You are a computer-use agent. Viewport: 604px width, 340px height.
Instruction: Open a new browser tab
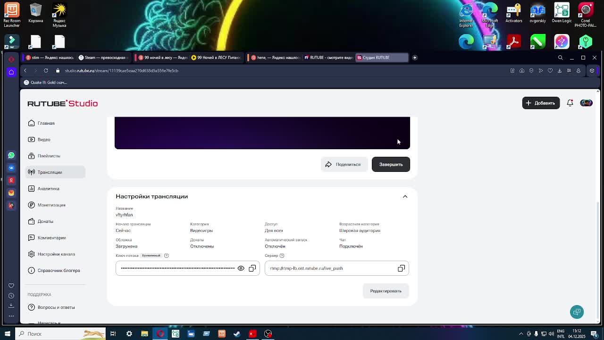(415, 58)
